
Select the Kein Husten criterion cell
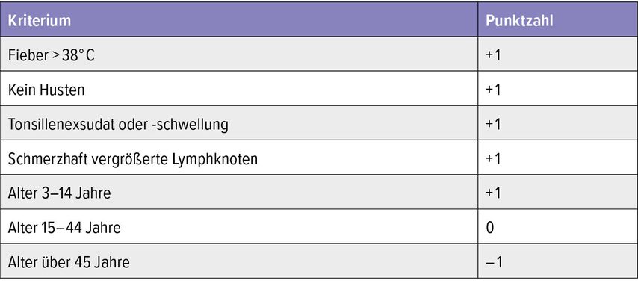pyautogui.click(x=239, y=89)
